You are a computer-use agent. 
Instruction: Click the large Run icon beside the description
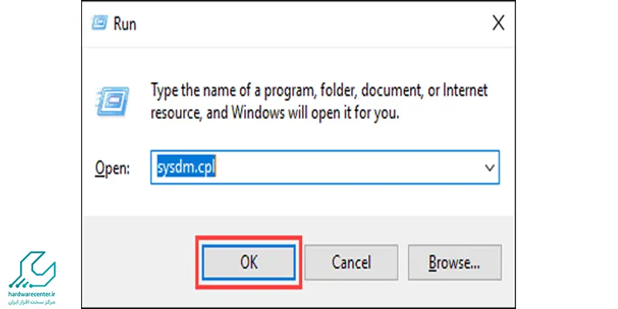click(x=112, y=101)
